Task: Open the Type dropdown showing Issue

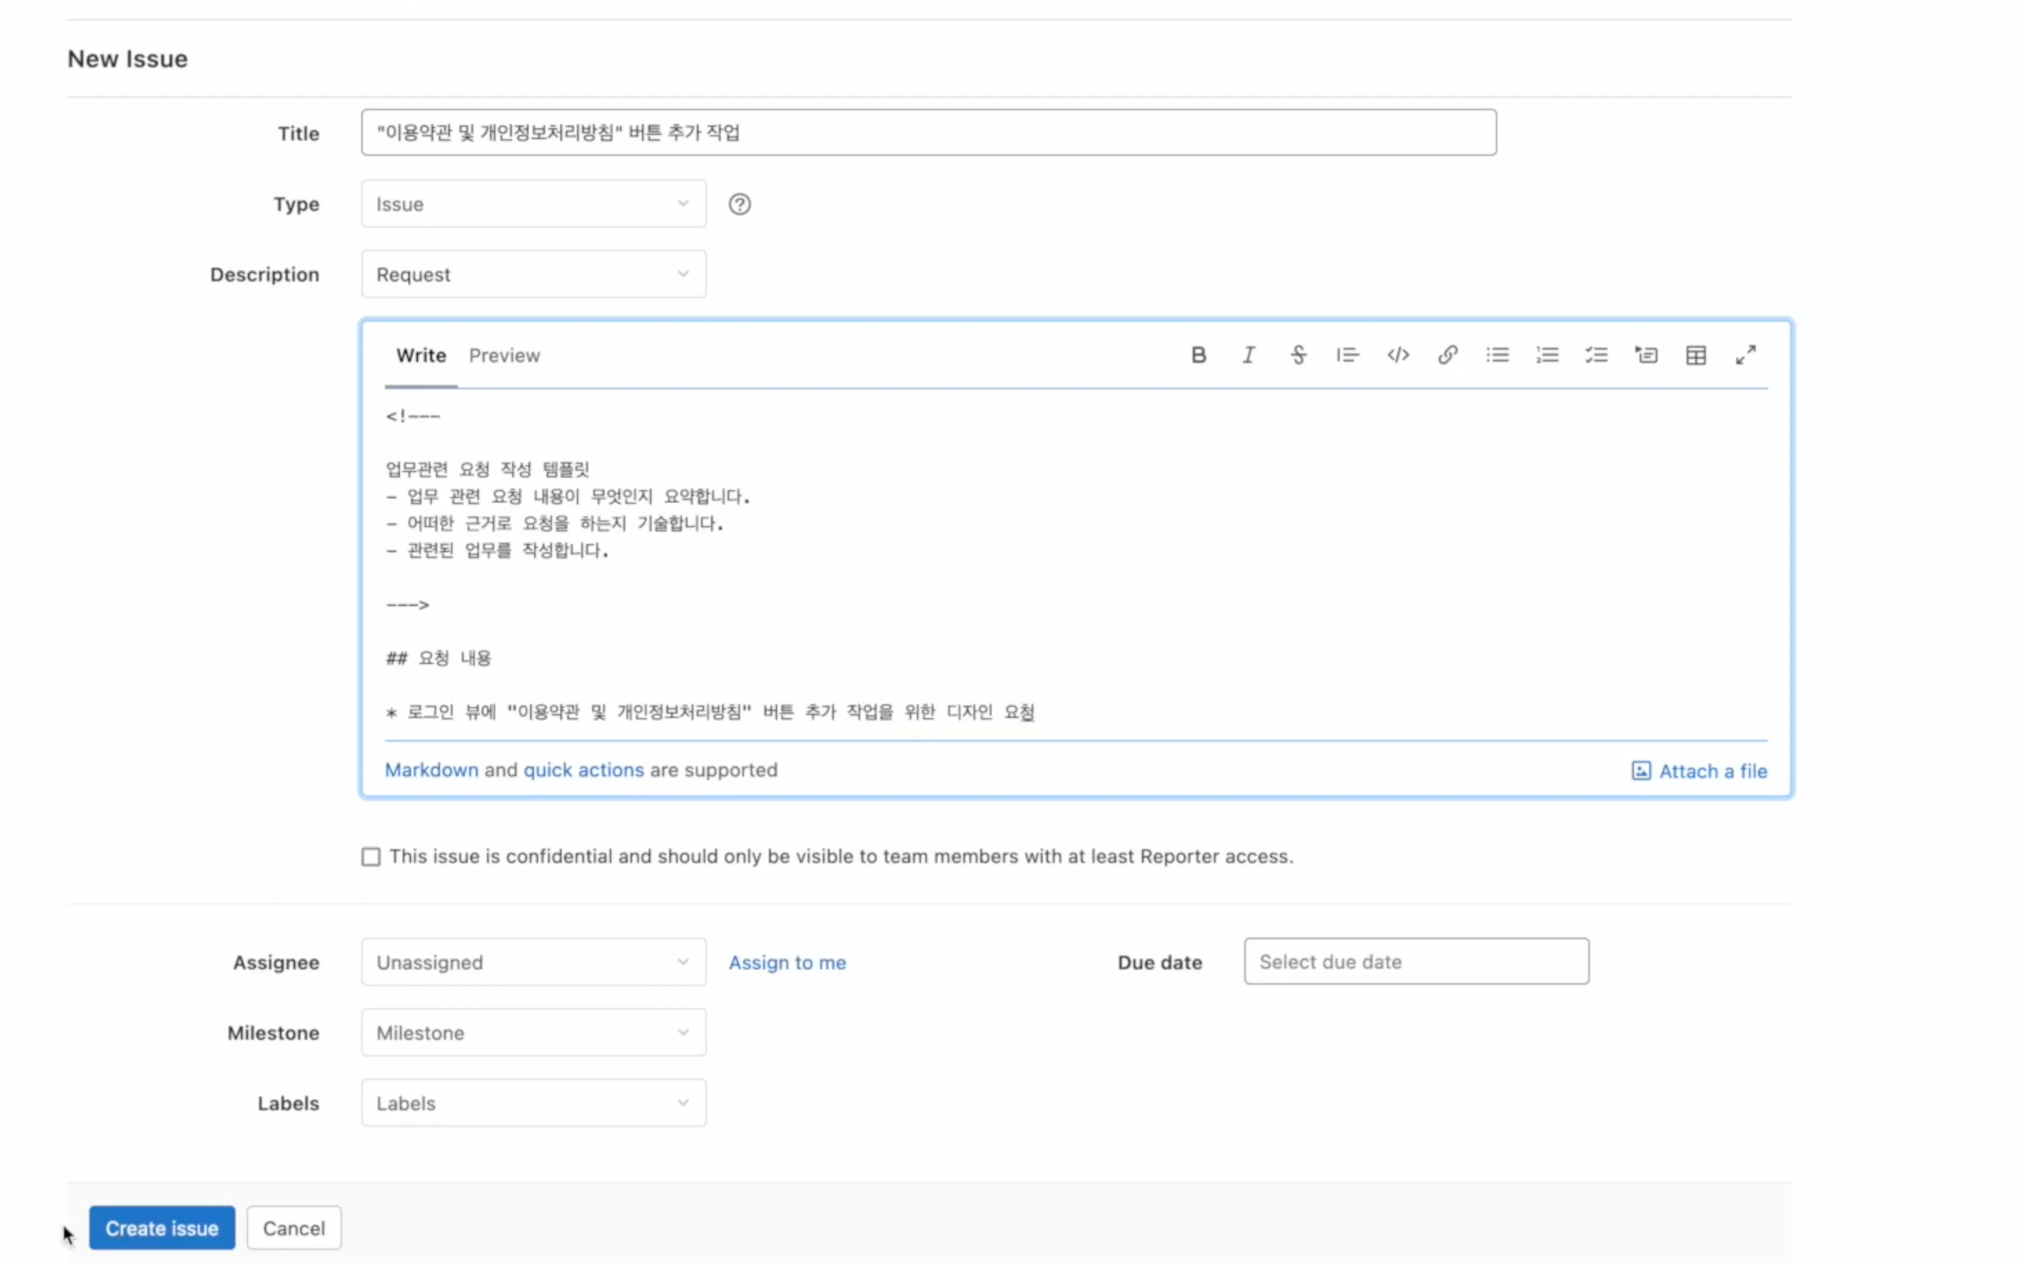Action: 533,204
